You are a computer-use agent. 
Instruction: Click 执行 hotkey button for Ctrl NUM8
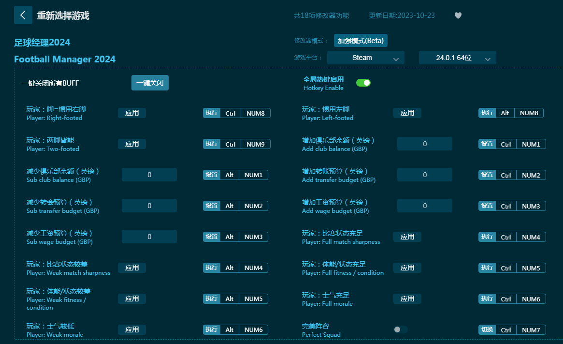pyautogui.click(x=212, y=113)
